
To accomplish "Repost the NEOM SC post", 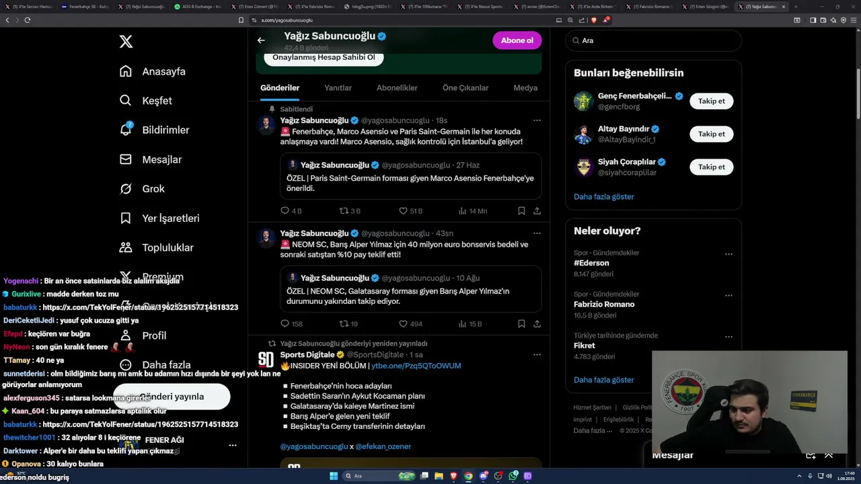I will click(348, 324).
